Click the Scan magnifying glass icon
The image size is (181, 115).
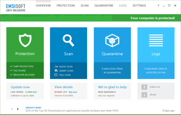(x=68, y=40)
